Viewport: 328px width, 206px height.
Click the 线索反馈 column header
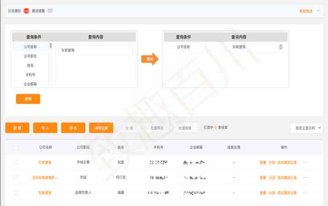pos(234,147)
